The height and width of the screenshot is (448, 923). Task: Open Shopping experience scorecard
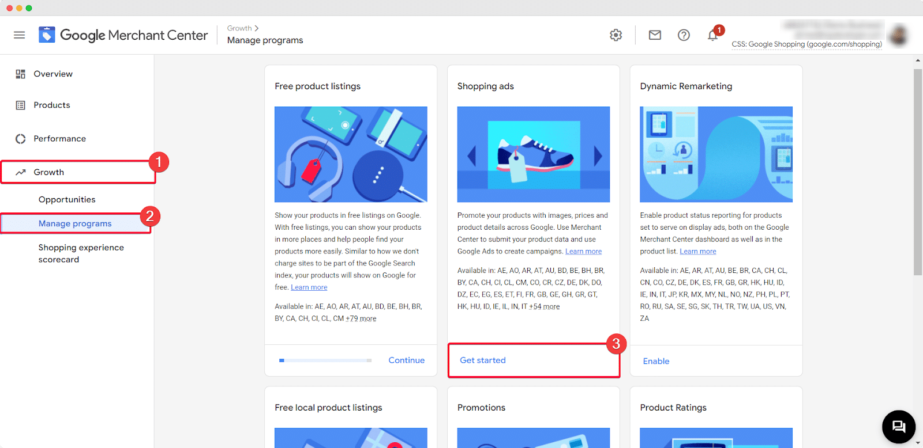point(81,253)
